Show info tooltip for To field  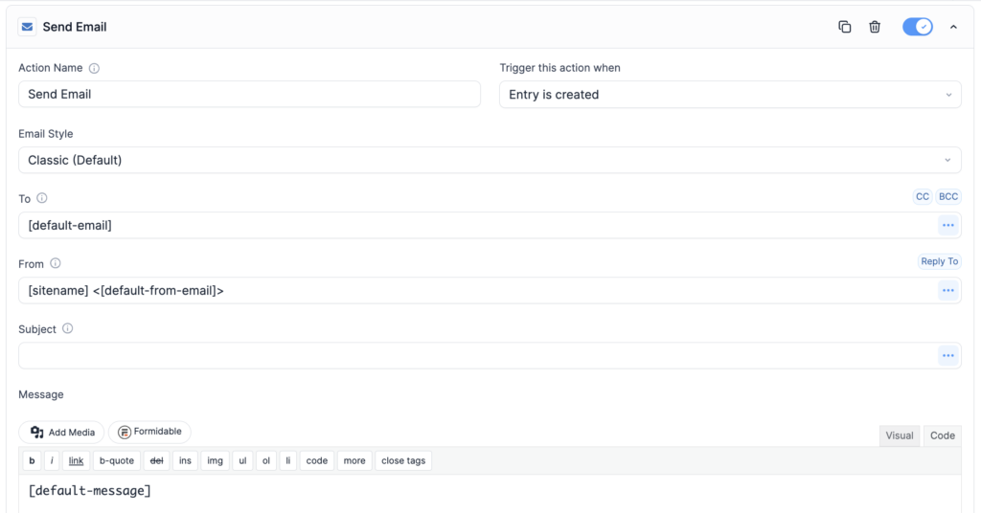(x=42, y=198)
